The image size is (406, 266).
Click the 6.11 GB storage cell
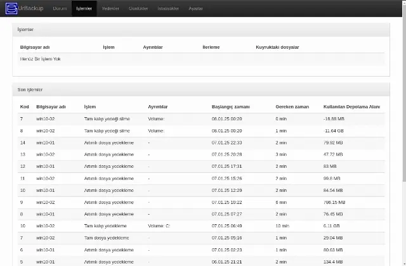tap(331, 226)
